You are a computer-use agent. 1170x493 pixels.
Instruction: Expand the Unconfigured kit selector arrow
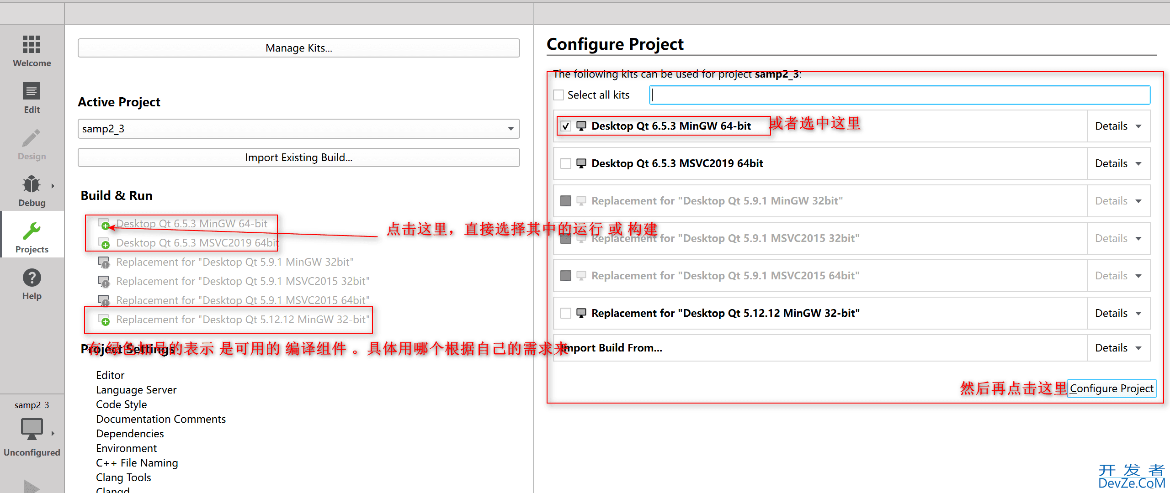(x=53, y=433)
